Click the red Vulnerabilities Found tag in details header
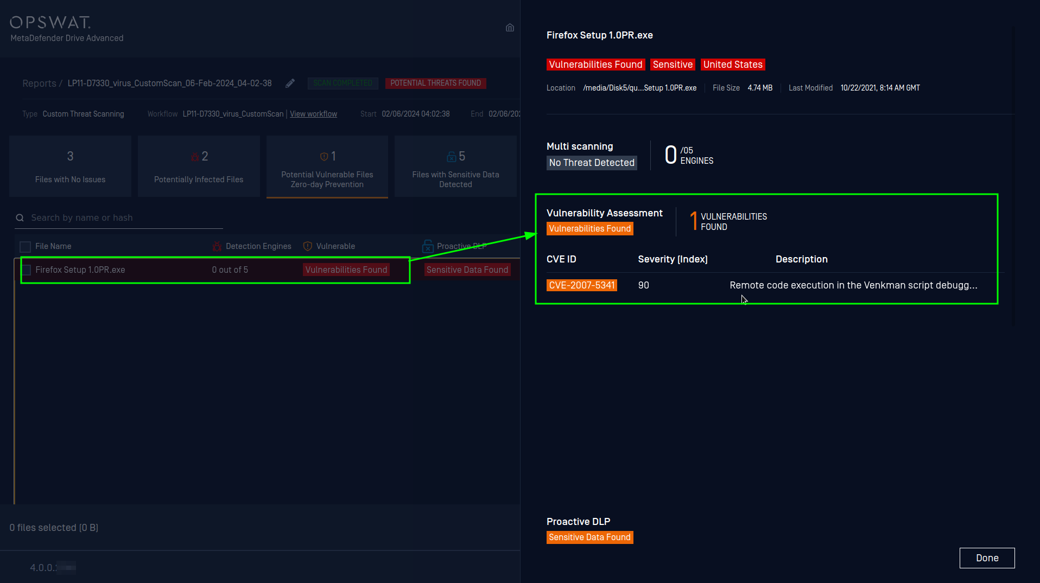Viewport: 1040px width, 583px height. 595,65
